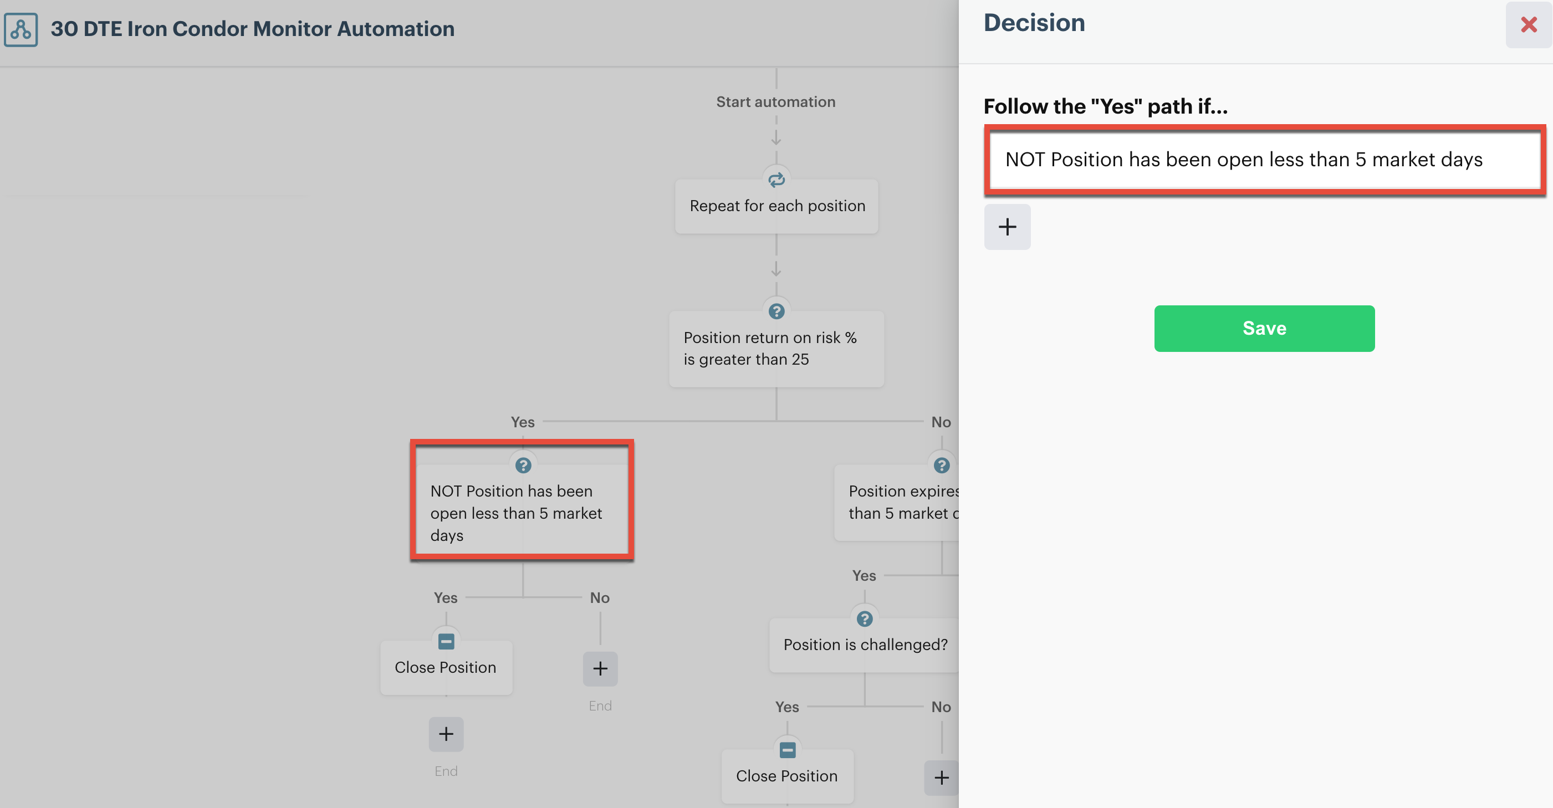Open the left Close Position action

(446, 667)
